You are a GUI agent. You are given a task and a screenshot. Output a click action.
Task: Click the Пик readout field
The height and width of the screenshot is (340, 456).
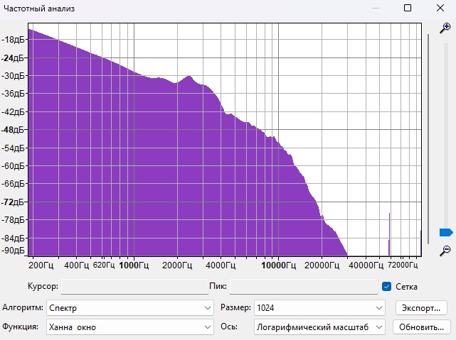304,287
